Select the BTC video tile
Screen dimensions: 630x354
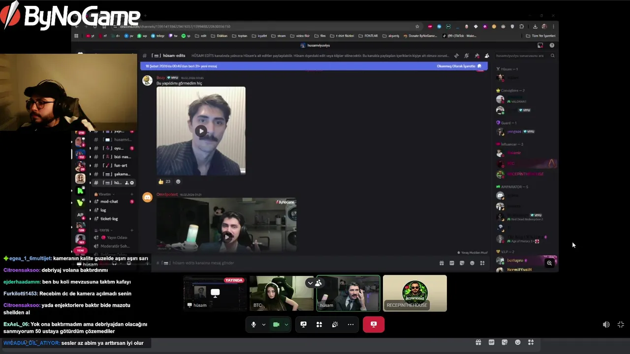pyautogui.click(x=281, y=294)
